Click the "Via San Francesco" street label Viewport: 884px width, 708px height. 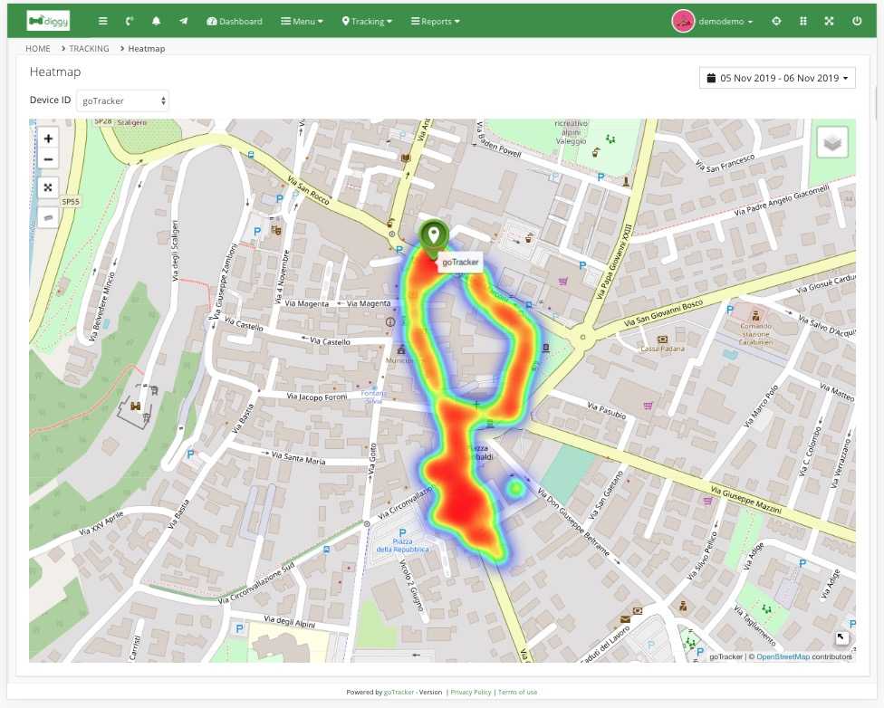pos(725,163)
